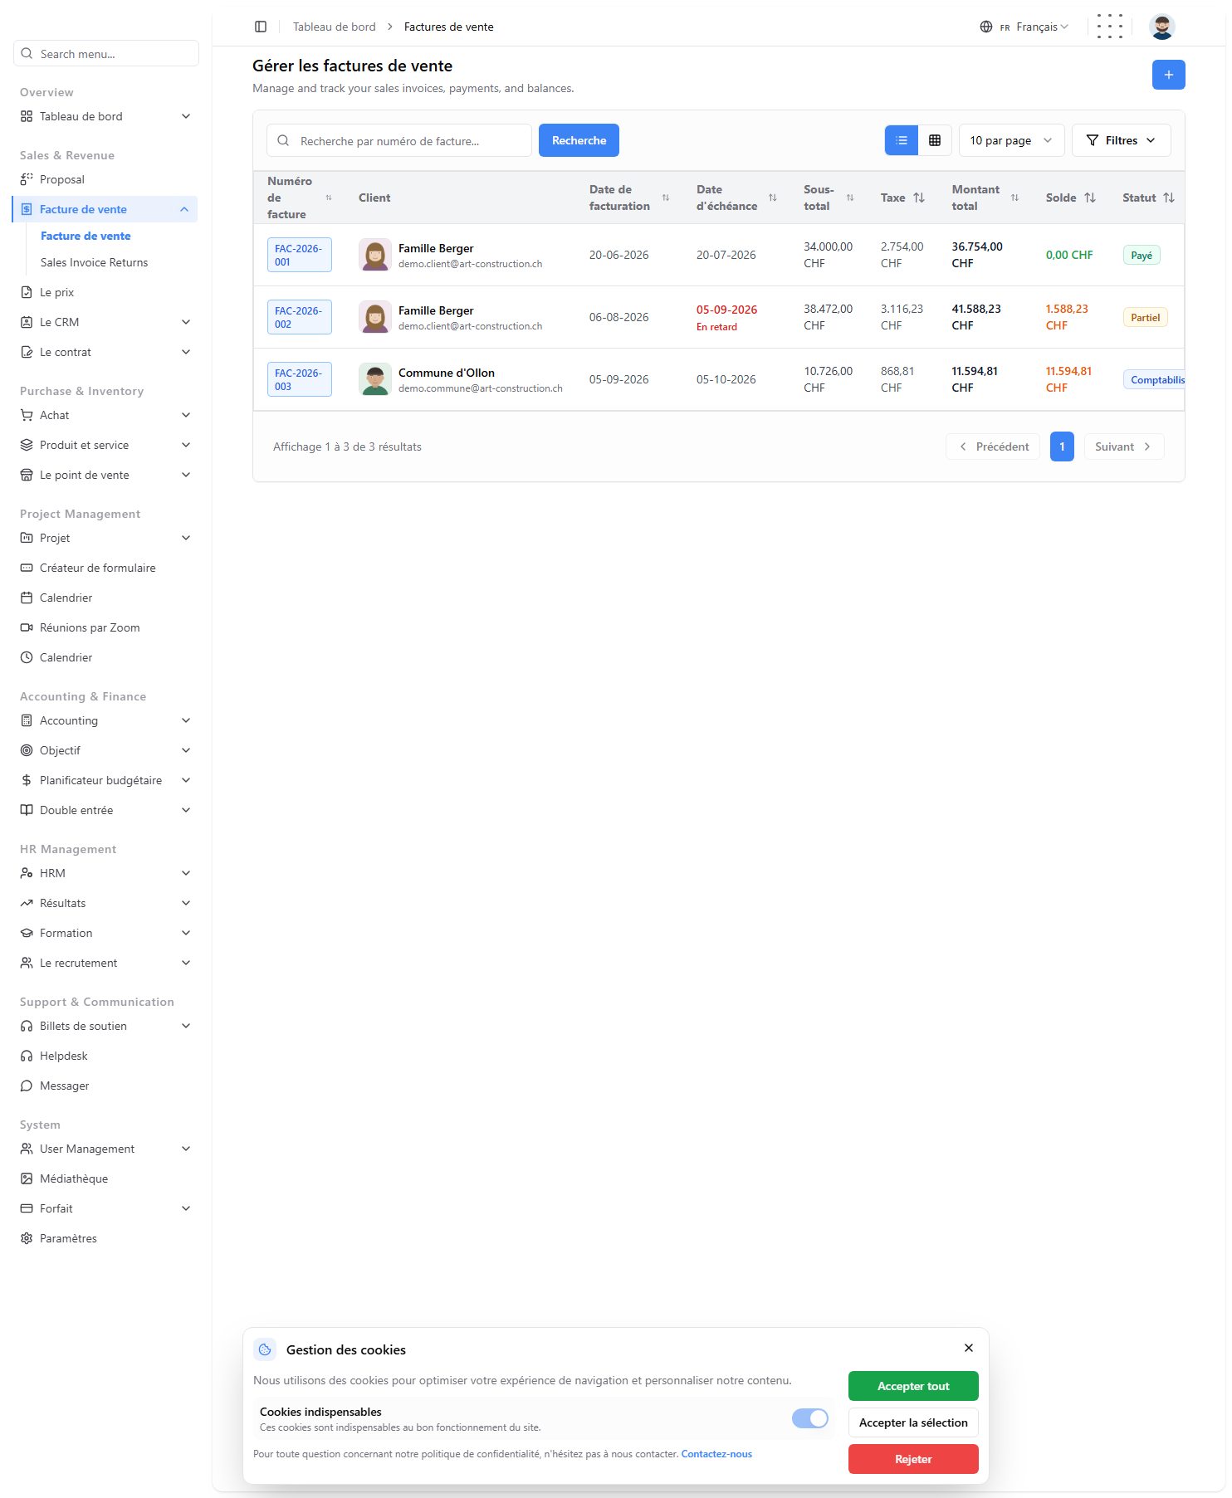Screen dimensions: 1232x1498
Task: Open the Français language selector
Action: point(1024,27)
